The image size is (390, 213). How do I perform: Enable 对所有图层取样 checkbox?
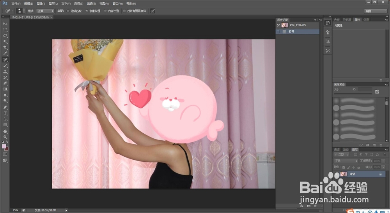pyautogui.click(x=124, y=11)
